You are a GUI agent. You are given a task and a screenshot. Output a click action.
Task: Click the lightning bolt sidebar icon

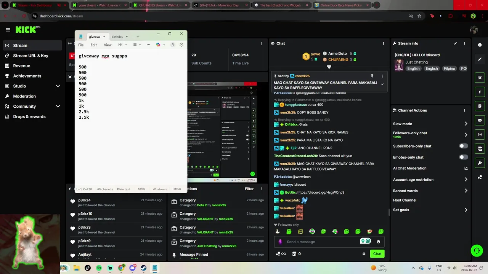click(480, 92)
